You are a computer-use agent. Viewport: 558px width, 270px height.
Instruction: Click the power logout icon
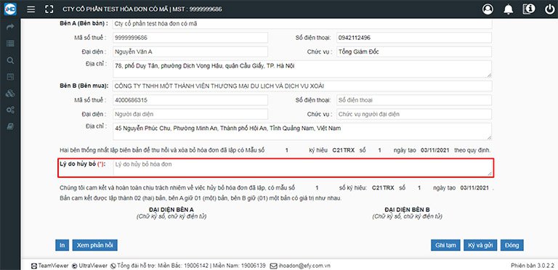click(x=549, y=9)
